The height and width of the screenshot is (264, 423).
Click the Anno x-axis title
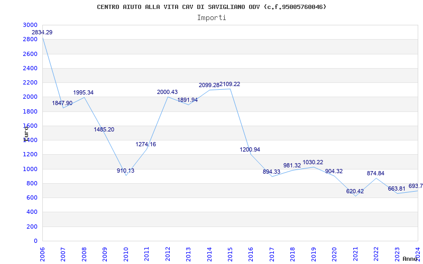click(x=410, y=259)
